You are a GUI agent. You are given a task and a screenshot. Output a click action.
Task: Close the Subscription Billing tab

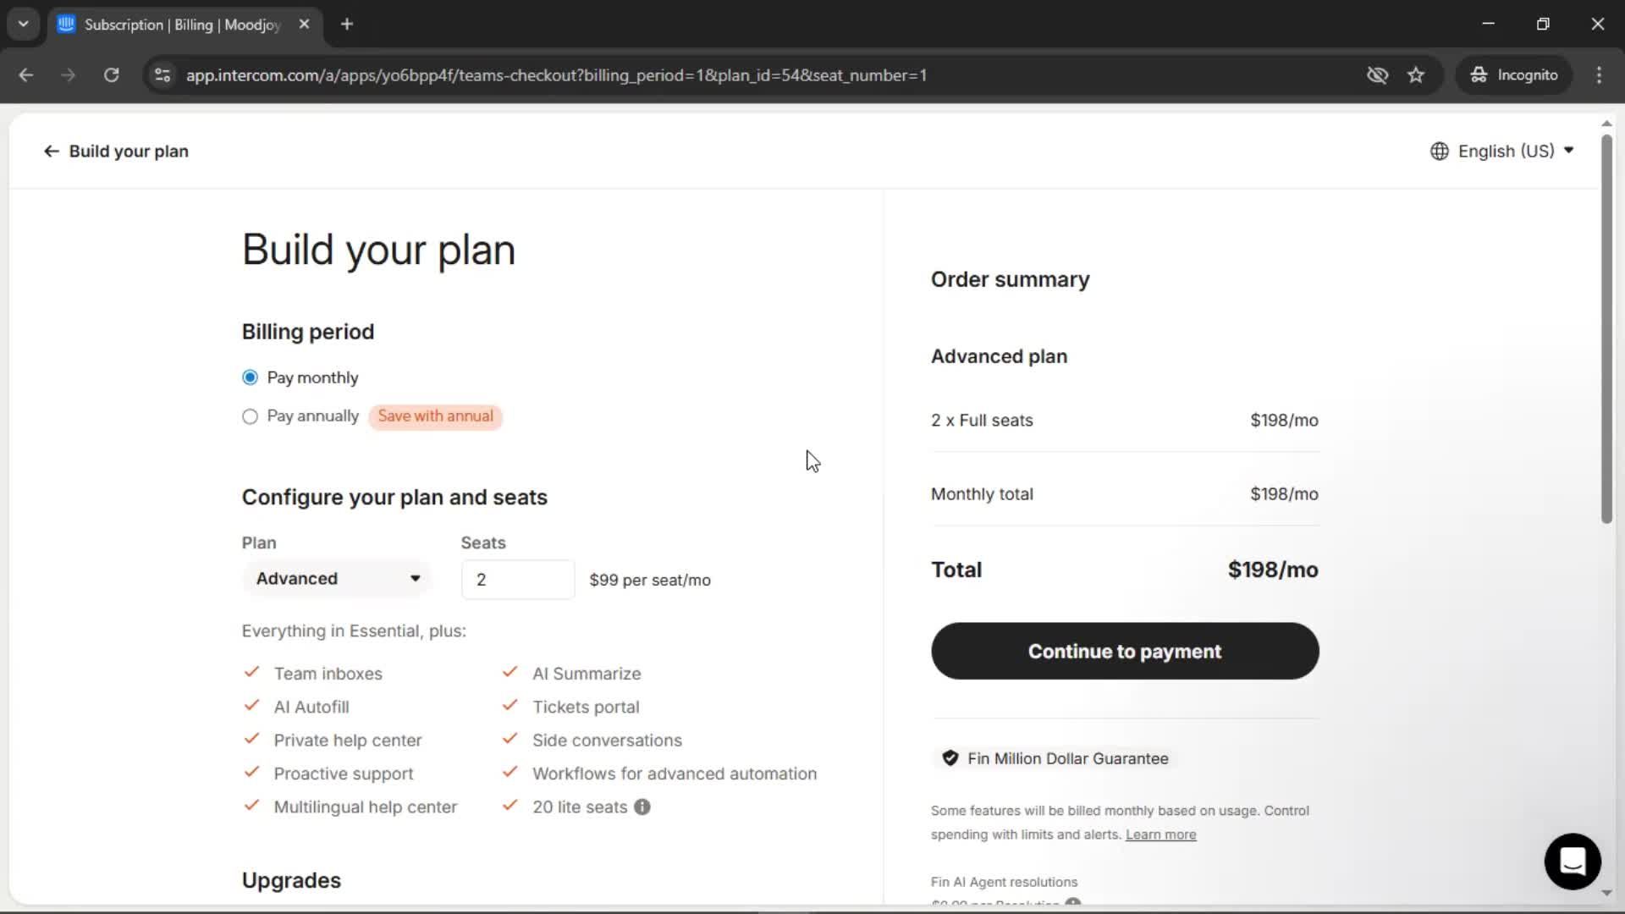tap(304, 25)
